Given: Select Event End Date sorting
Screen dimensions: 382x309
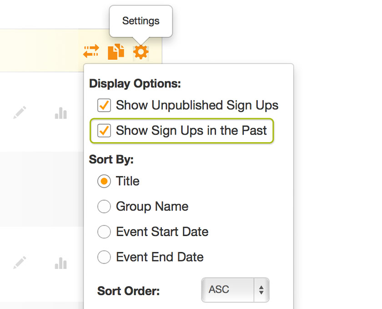Looking at the screenshot, I should [104, 257].
